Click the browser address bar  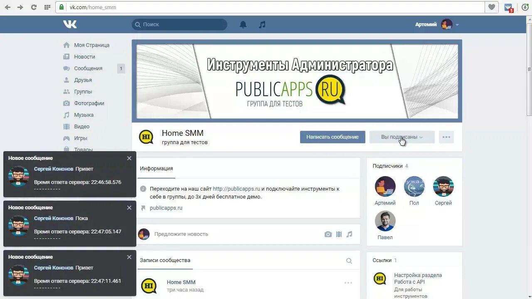pyautogui.click(x=270, y=7)
